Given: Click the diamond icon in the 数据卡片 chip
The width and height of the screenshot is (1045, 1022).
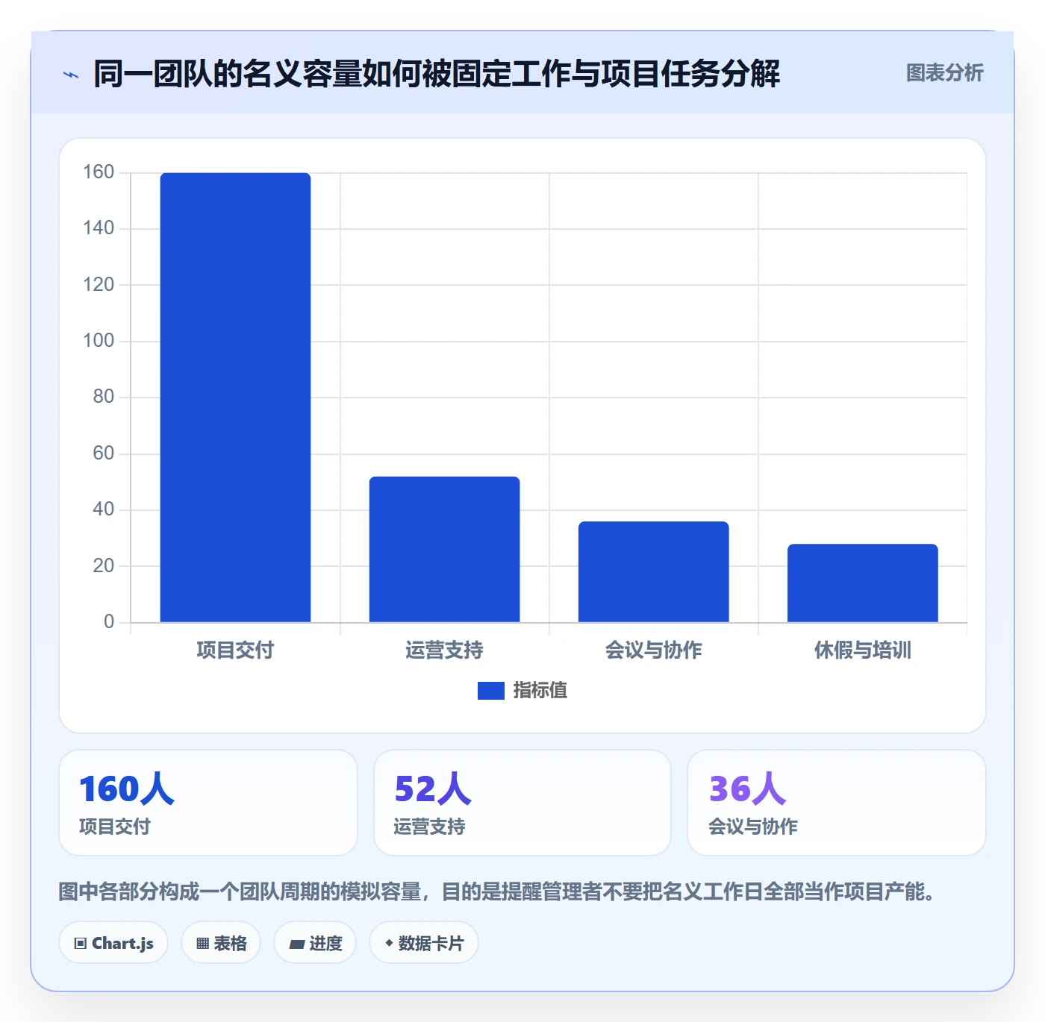Looking at the screenshot, I should click(x=389, y=943).
